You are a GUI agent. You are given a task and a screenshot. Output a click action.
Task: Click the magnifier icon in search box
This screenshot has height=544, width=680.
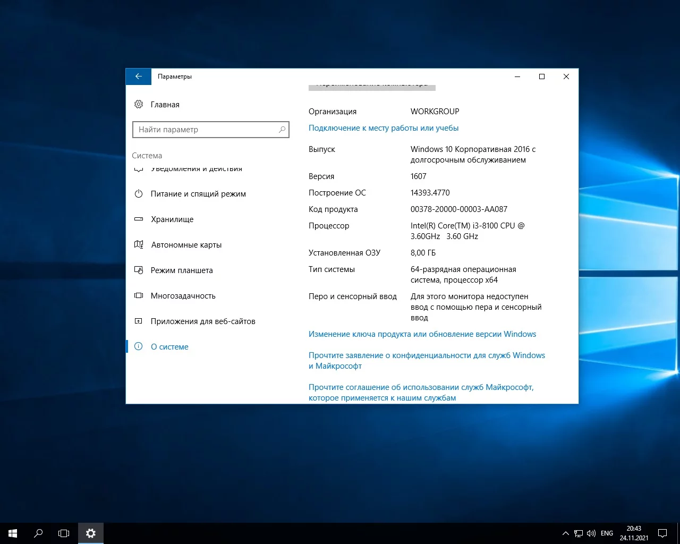pyautogui.click(x=282, y=130)
